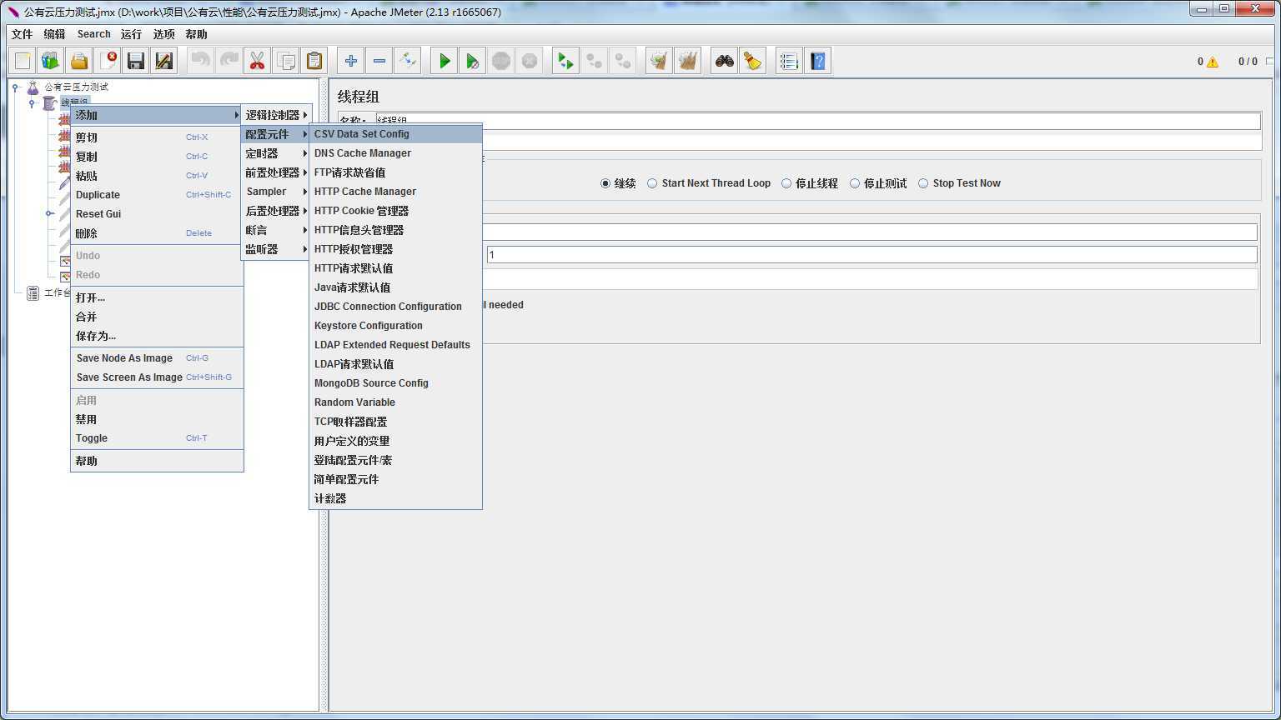Open the 帮助 menu in menu bar
1281x720 pixels.
tap(196, 34)
